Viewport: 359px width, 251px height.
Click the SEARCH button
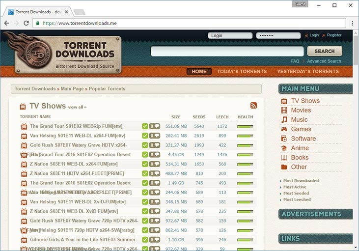pos(325,51)
